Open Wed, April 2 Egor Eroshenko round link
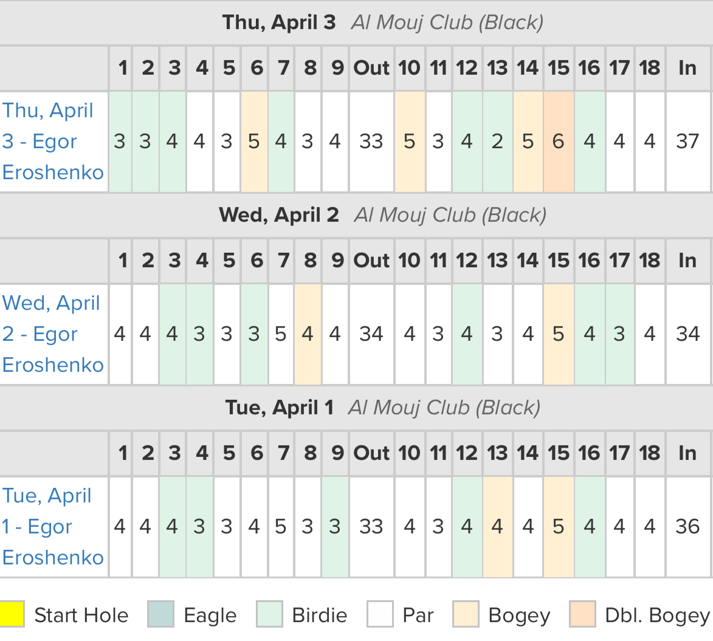Viewport: 713px width, 641px height. (x=53, y=334)
